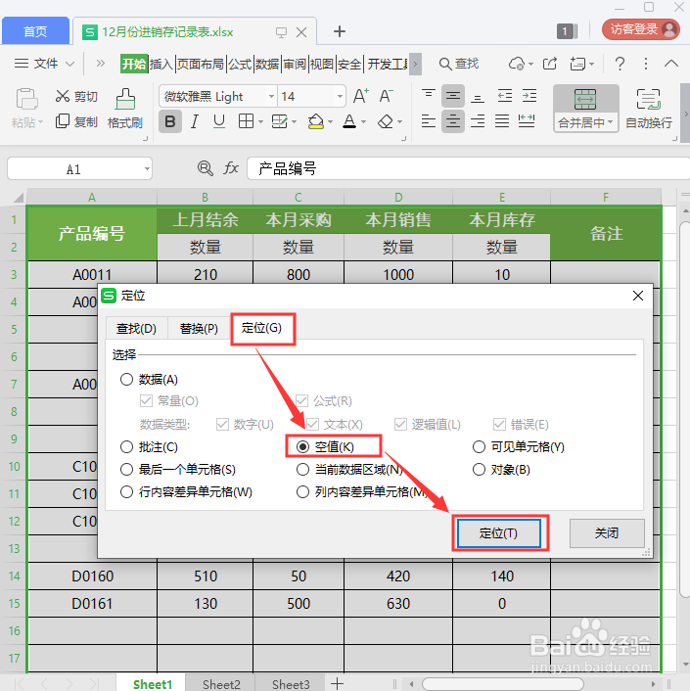Click the formula bar input field
The image size is (690, 691).
point(468,168)
